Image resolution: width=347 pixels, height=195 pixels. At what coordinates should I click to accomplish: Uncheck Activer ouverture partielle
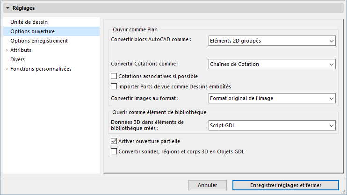(x=114, y=141)
